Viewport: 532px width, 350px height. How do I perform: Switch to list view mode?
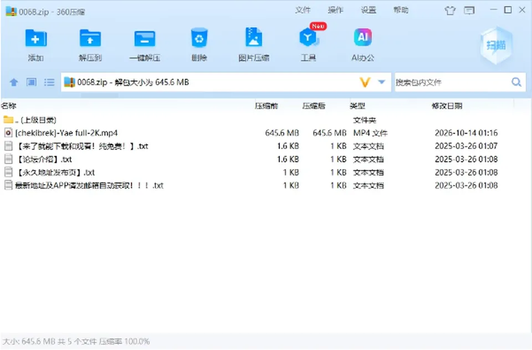click(49, 82)
